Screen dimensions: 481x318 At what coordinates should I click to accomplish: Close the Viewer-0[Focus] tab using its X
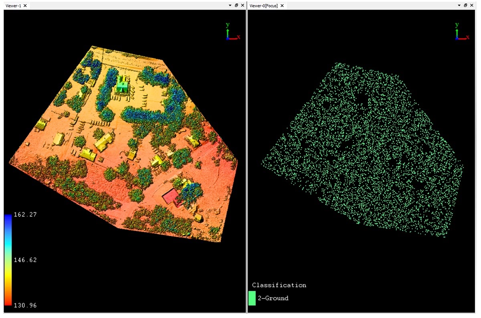click(x=282, y=6)
